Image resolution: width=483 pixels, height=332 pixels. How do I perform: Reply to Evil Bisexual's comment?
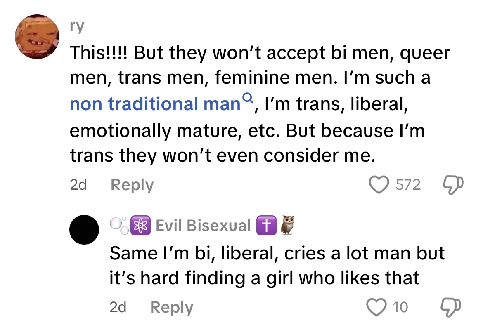(172, 307)
